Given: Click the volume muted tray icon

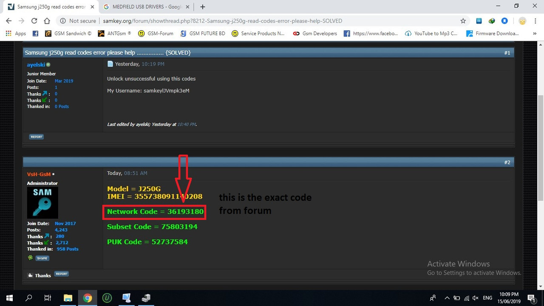Looking at the screenshot, I should click(476, 298).
